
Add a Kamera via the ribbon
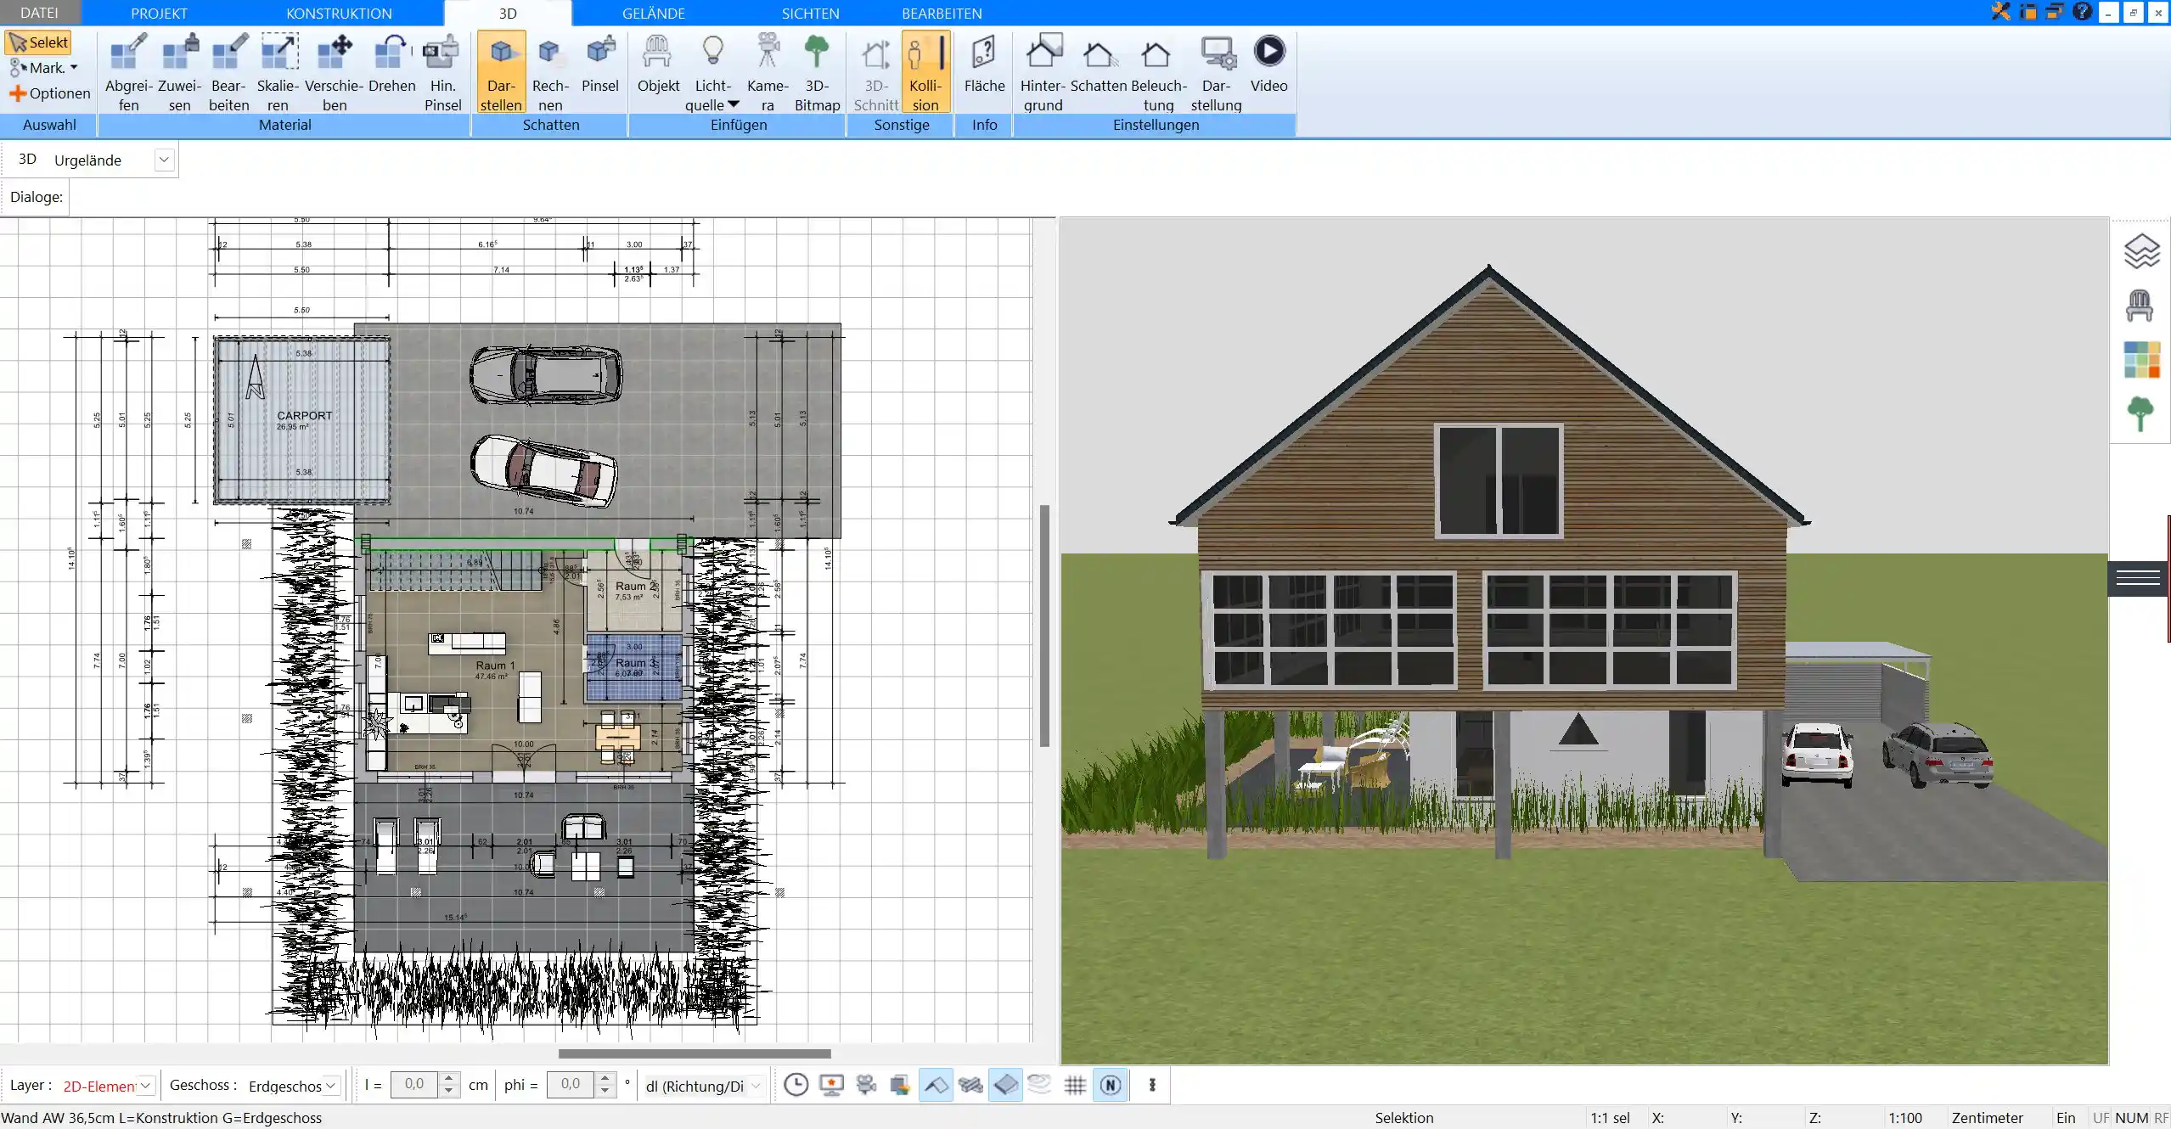[x=768, y=73]
